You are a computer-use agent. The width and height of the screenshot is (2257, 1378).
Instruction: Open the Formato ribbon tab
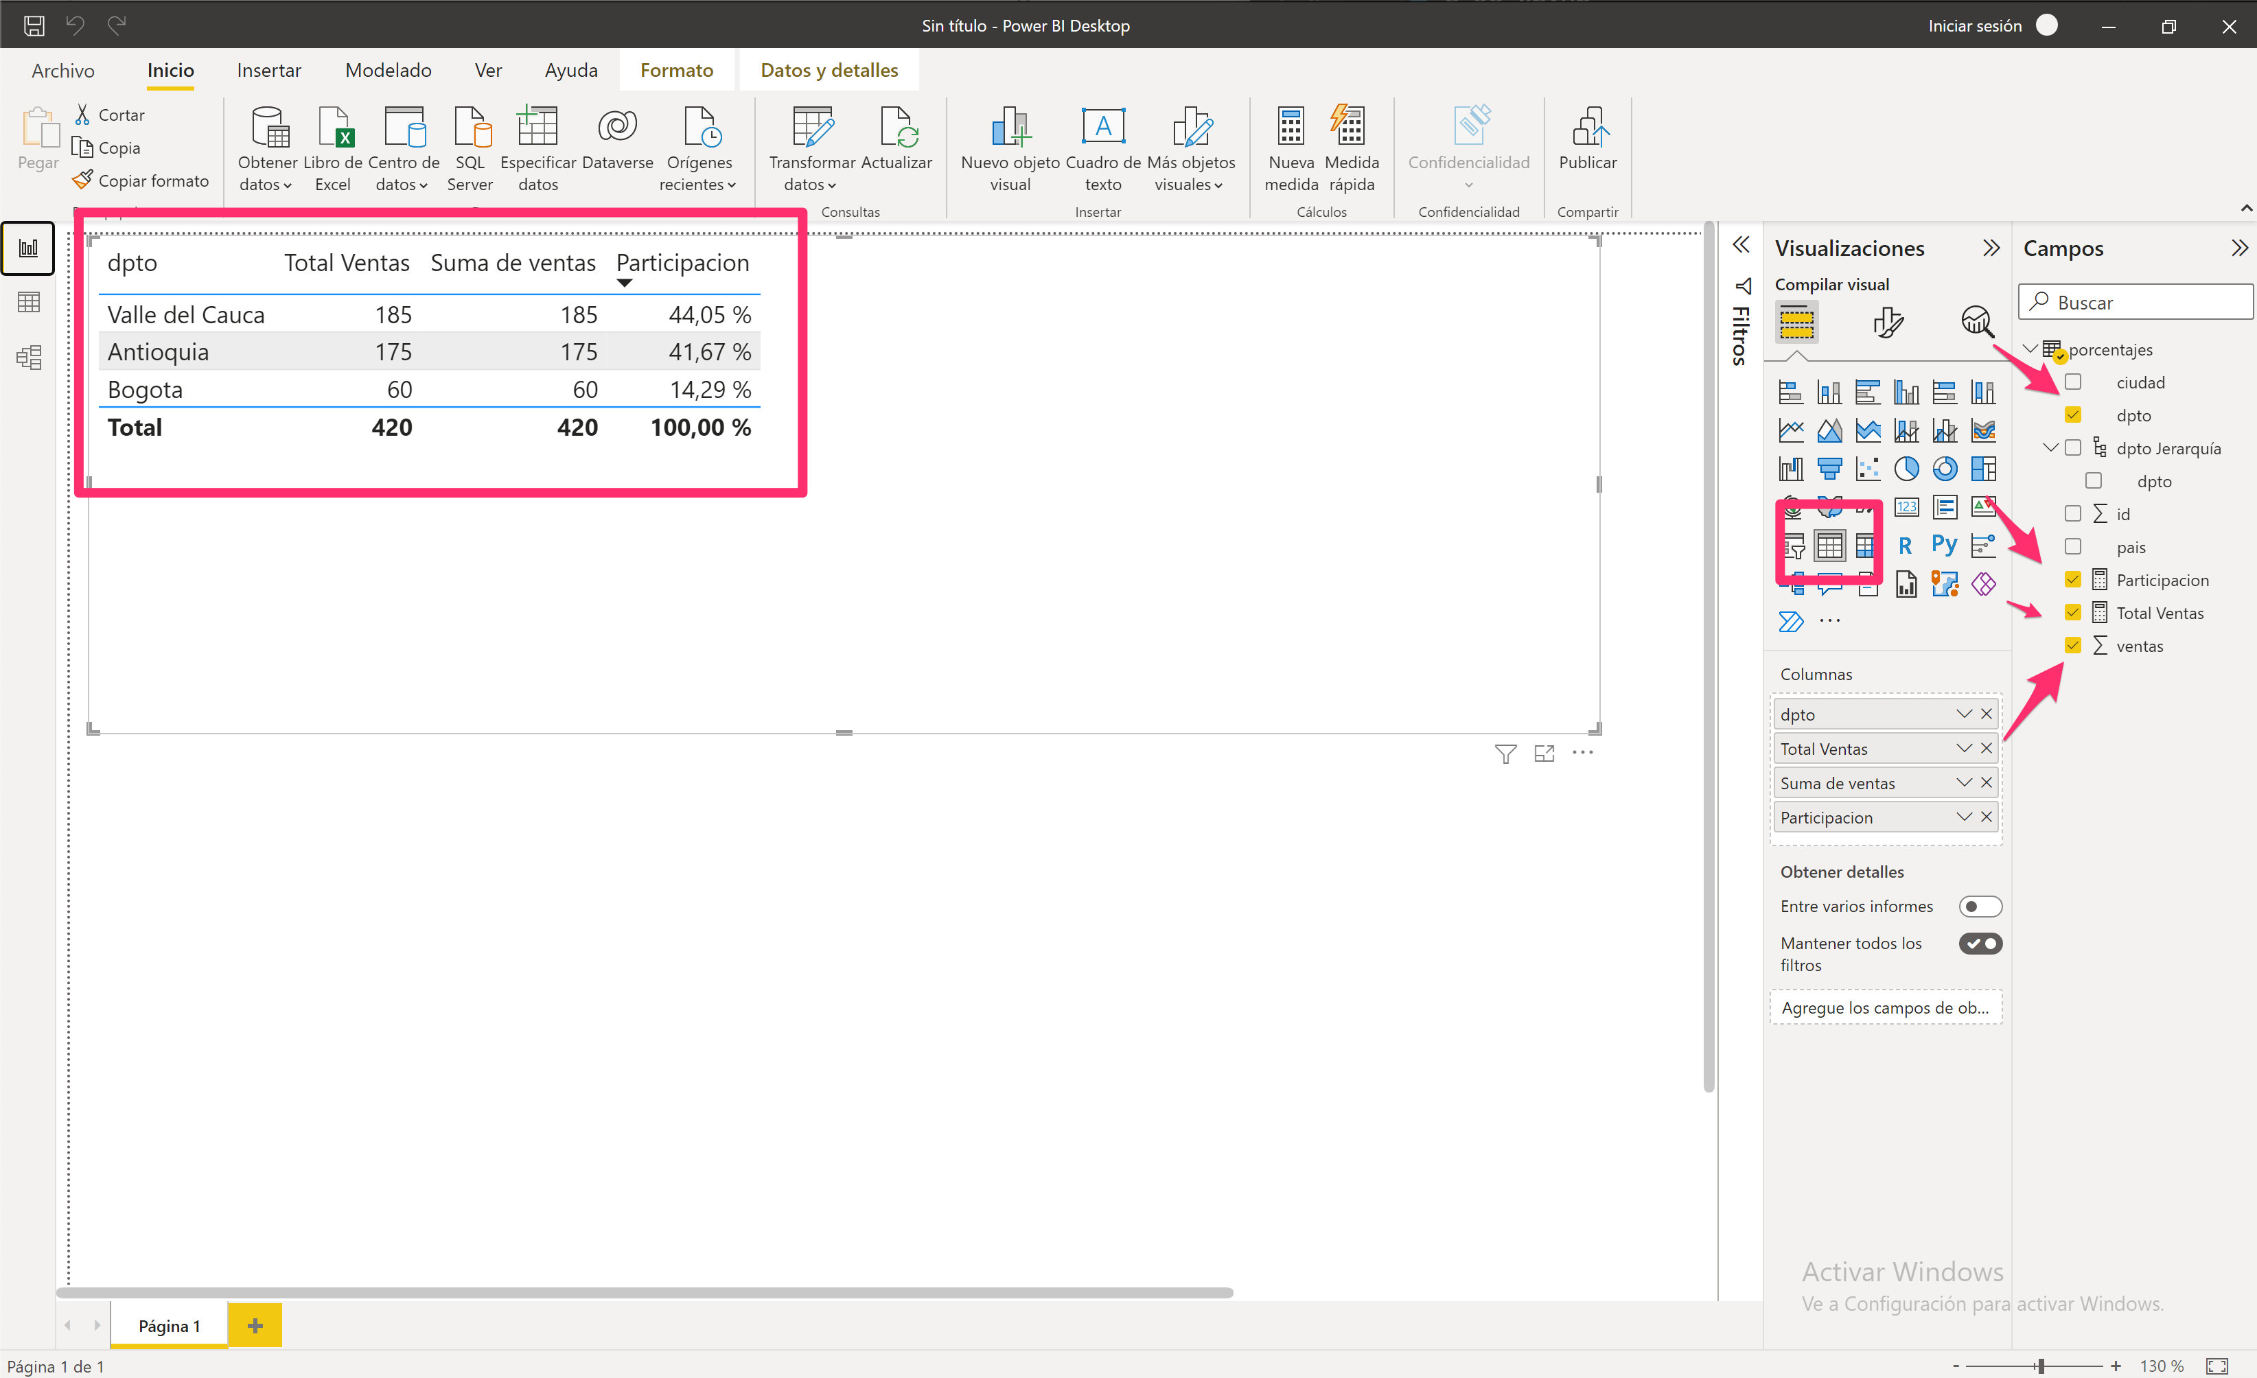click(x=676, y=71)
